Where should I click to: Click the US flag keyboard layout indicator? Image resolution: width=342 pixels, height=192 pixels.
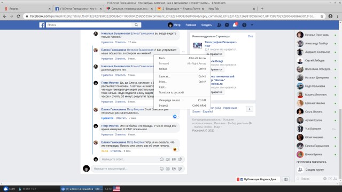(116, 189)
